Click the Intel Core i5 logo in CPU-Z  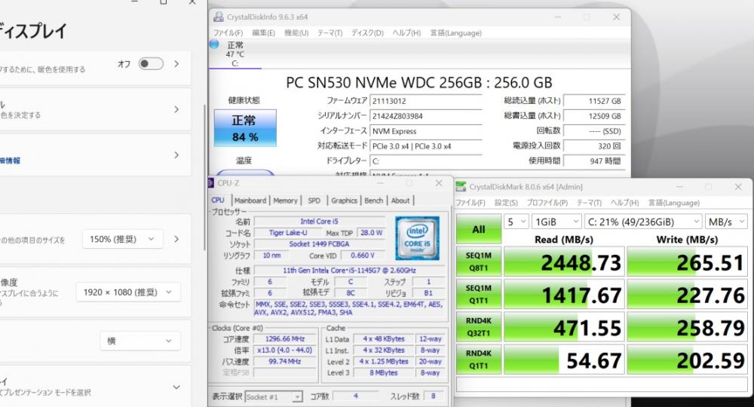pyautogui.click(x=417, y=238)
